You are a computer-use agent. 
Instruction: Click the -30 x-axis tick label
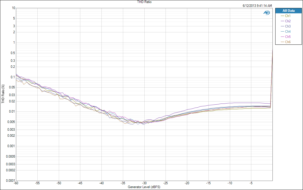tap(144, 183)
